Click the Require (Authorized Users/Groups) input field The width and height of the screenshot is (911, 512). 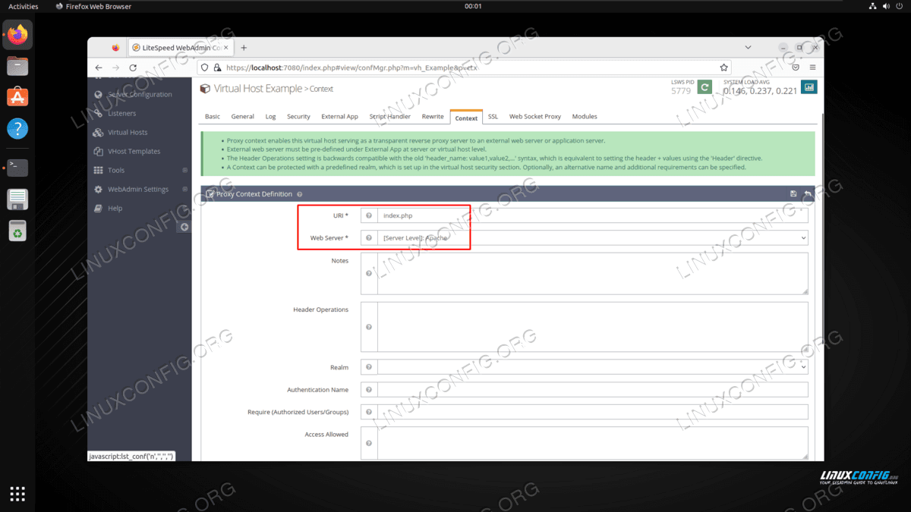[593, 412]
